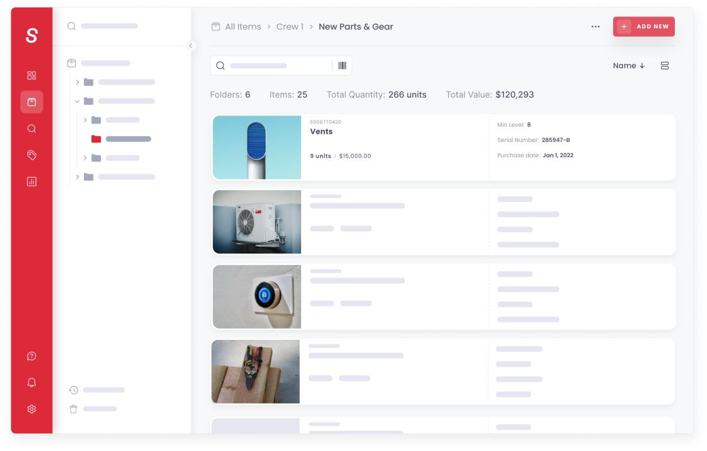Open Recent items via clock icon
Screen dimensions: 707x451
pyautogui.click(x=73, y=390)
